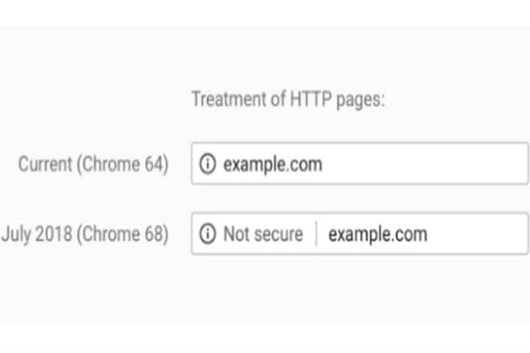Screen dimensions: 530x353
Task: Click divider between "Not secure" and example.com
Action: coord(316,234)
